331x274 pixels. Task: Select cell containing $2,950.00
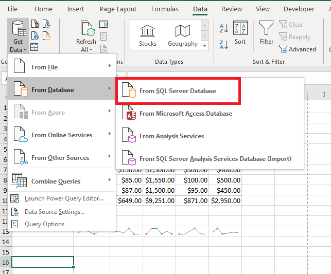coord(225,200)
